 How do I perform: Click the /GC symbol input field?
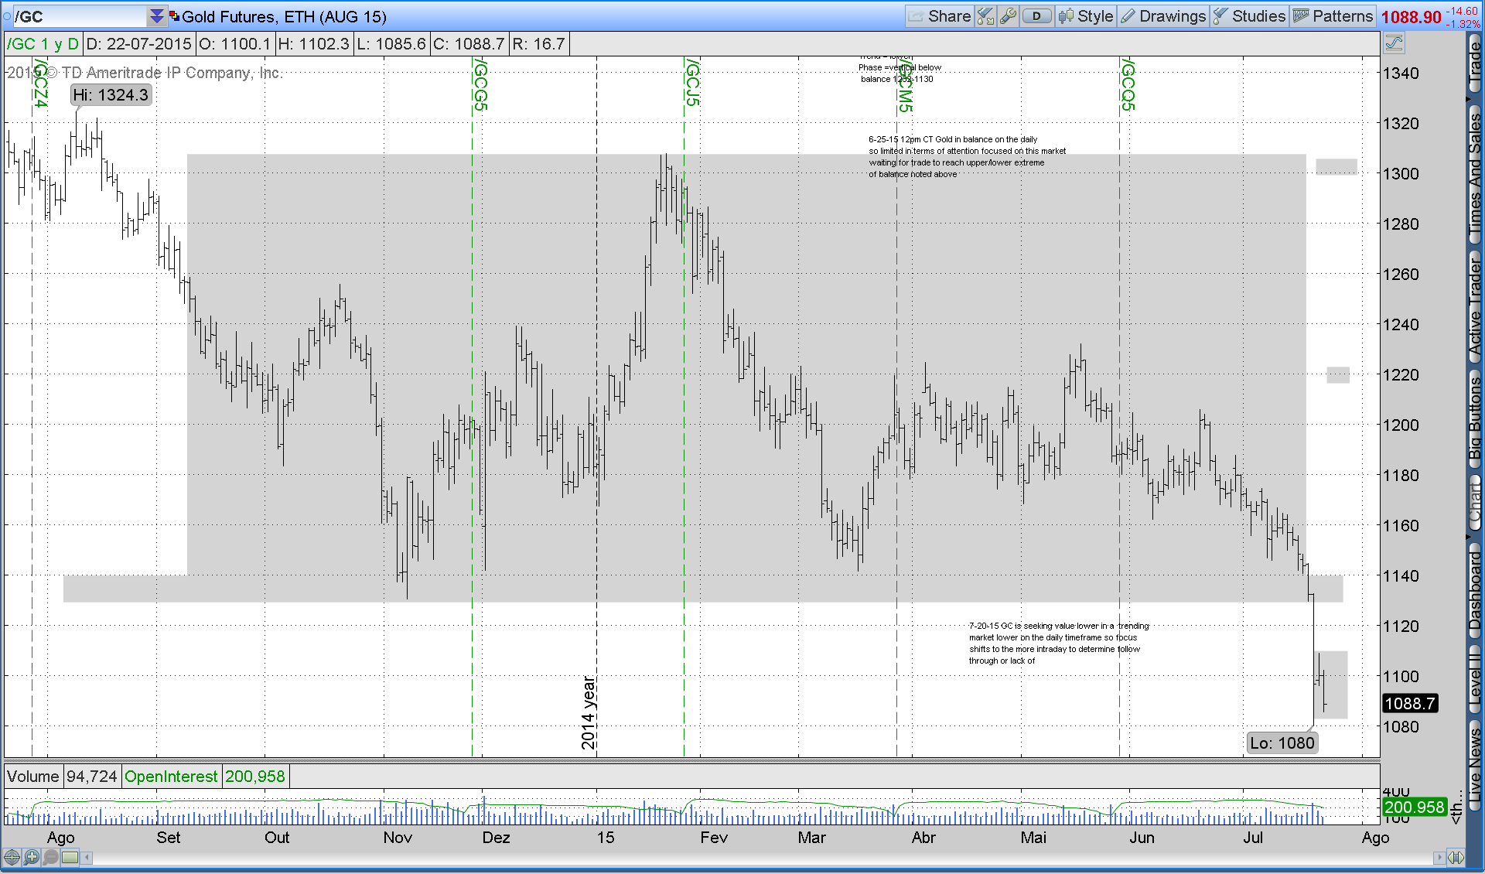tap(77, 16)
